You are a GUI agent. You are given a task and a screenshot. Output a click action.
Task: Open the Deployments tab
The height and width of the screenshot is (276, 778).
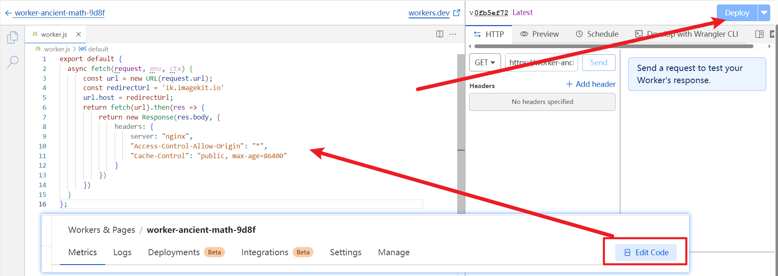tap(174, 252)
